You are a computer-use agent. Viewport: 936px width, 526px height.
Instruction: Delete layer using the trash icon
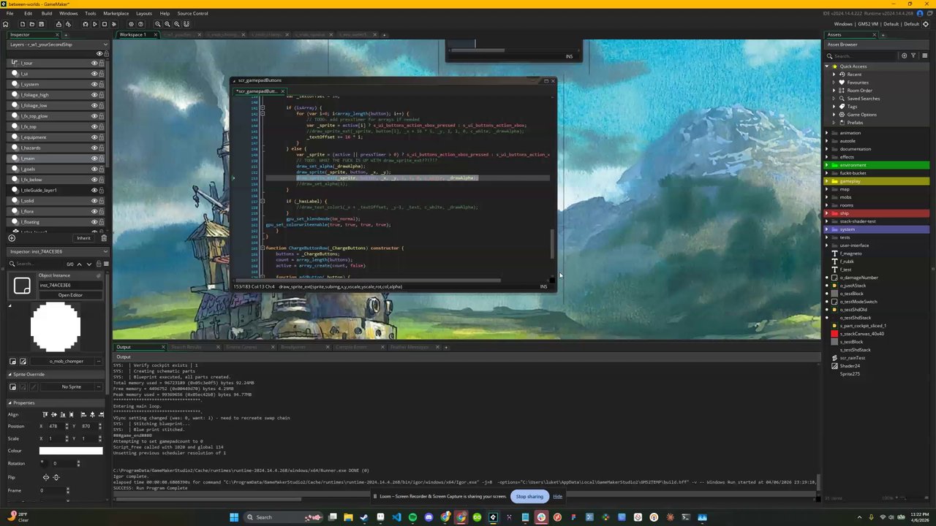click(104, 238)
